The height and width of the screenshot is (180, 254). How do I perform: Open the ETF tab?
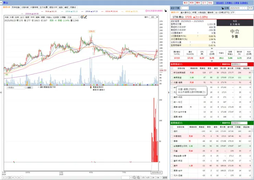(233, 12)
